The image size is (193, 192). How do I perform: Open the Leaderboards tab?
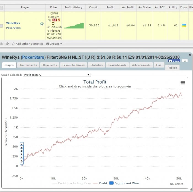117,65
